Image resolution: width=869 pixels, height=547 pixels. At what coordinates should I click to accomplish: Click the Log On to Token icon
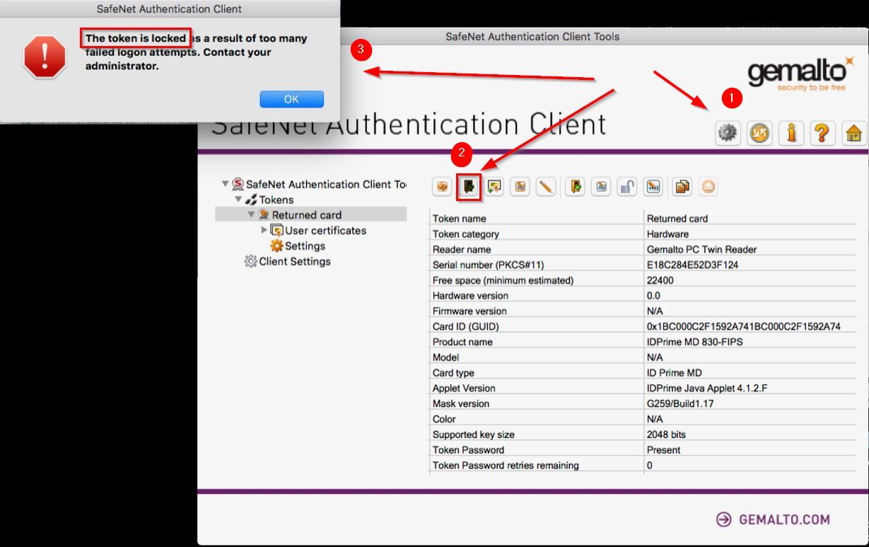[x=468, y=187]
